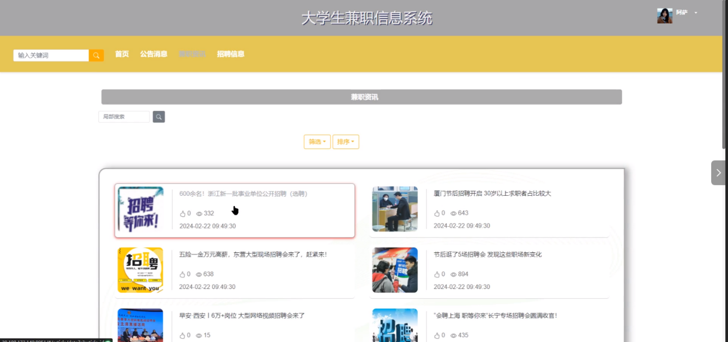Viewport: 728px width, 342px height.
Task: Click the yellow 招聘 we want you thumbnail
Action: pyautogui.click(x=140, y=270)
